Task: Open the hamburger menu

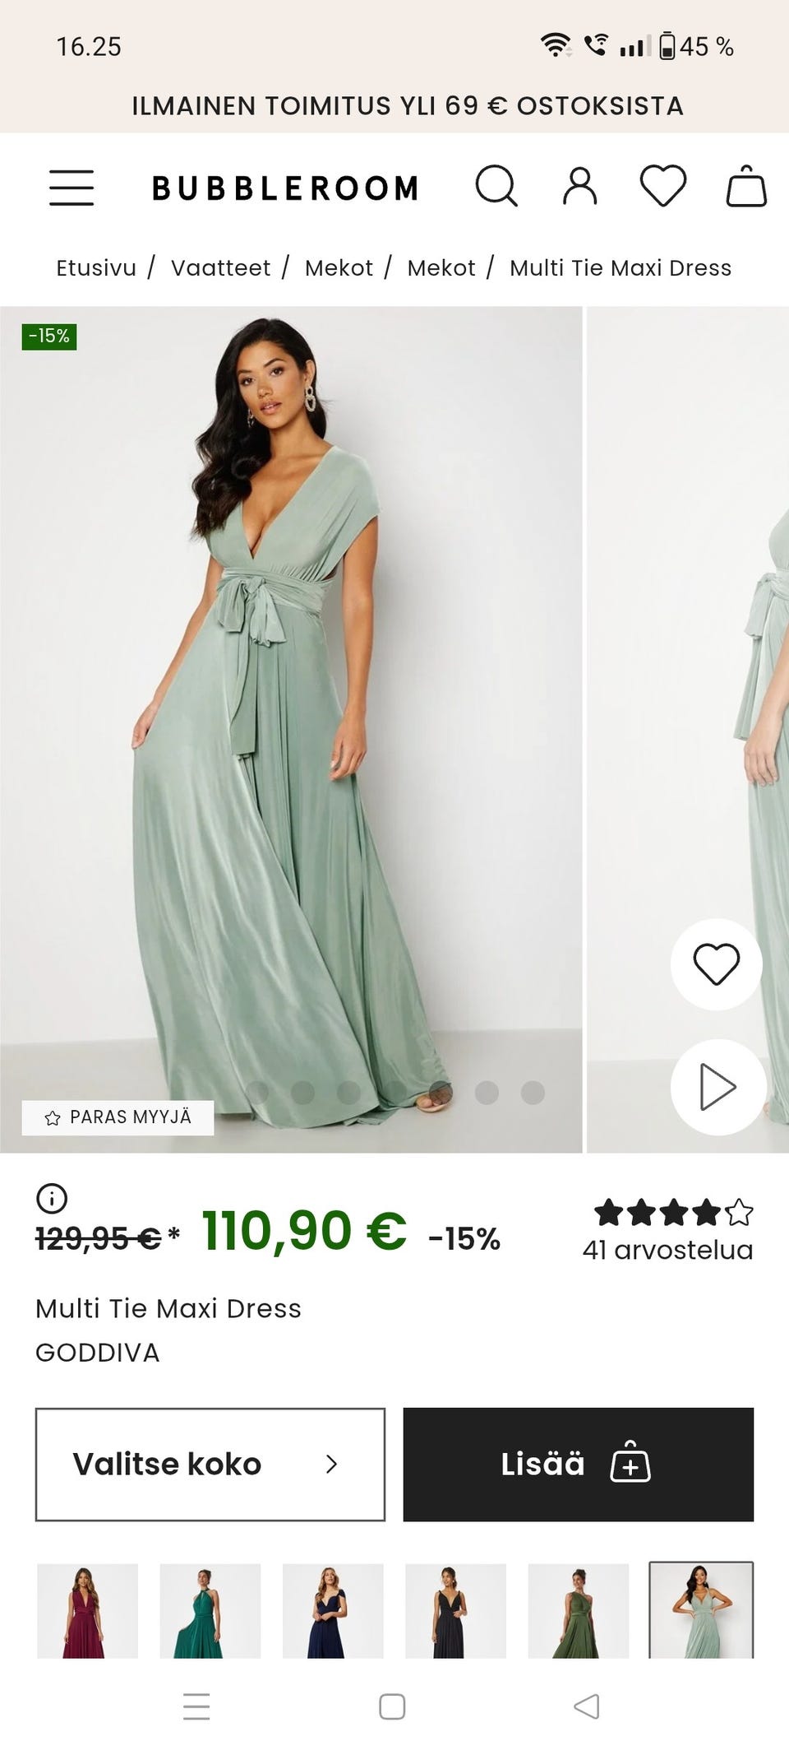Action: [x=72, y=188]
